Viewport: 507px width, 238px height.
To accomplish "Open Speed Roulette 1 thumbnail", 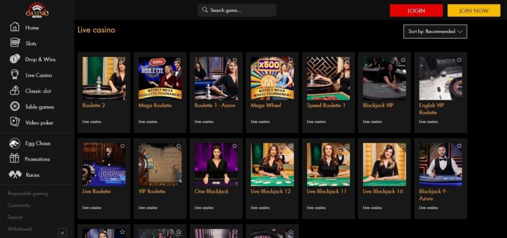I will click(328, 78).
